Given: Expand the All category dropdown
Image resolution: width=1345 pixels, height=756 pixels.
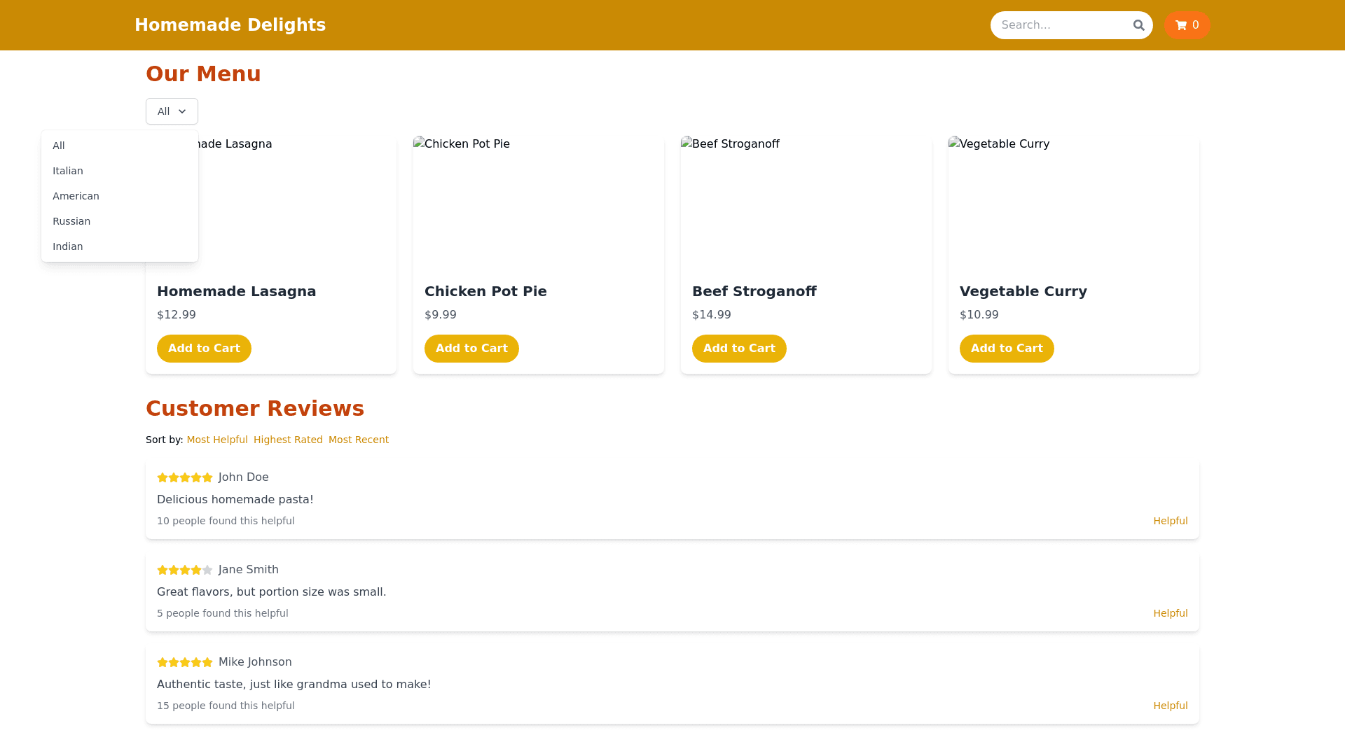Looking at the screenshot, I should tap(172, 111).
